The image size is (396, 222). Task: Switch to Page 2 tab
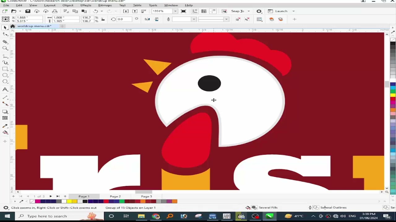(x=115, y=196)
